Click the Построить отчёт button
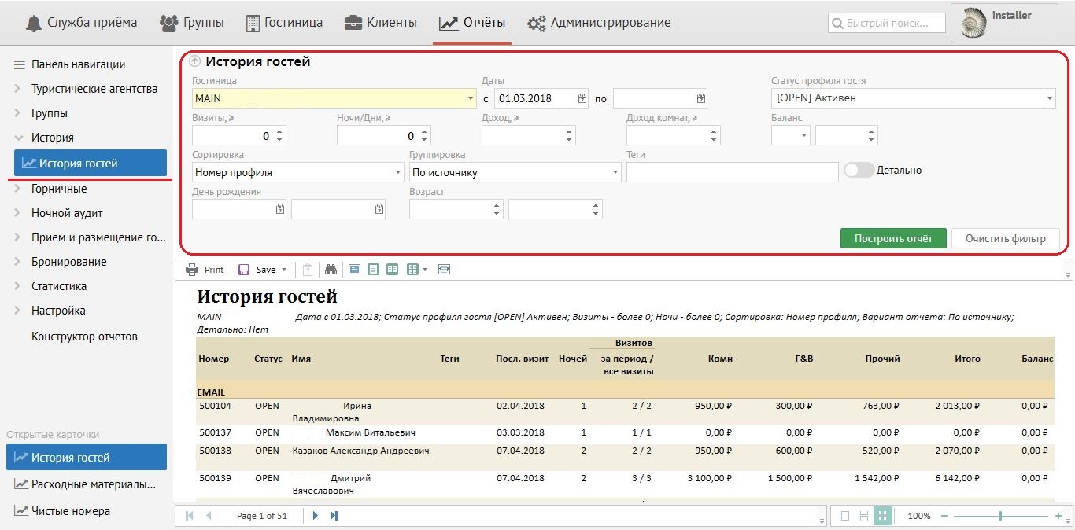This screenshot has width=1075, height=530. pos(893,238)
